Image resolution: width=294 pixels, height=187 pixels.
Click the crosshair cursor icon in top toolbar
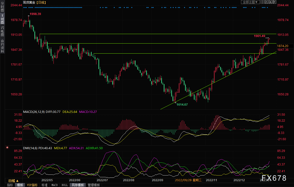coord(262,2)
